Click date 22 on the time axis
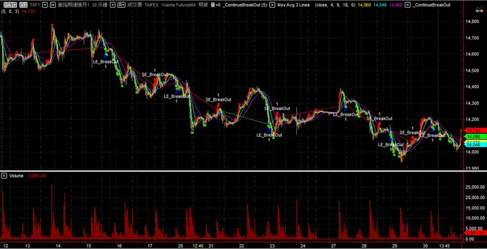 [242, 246]
